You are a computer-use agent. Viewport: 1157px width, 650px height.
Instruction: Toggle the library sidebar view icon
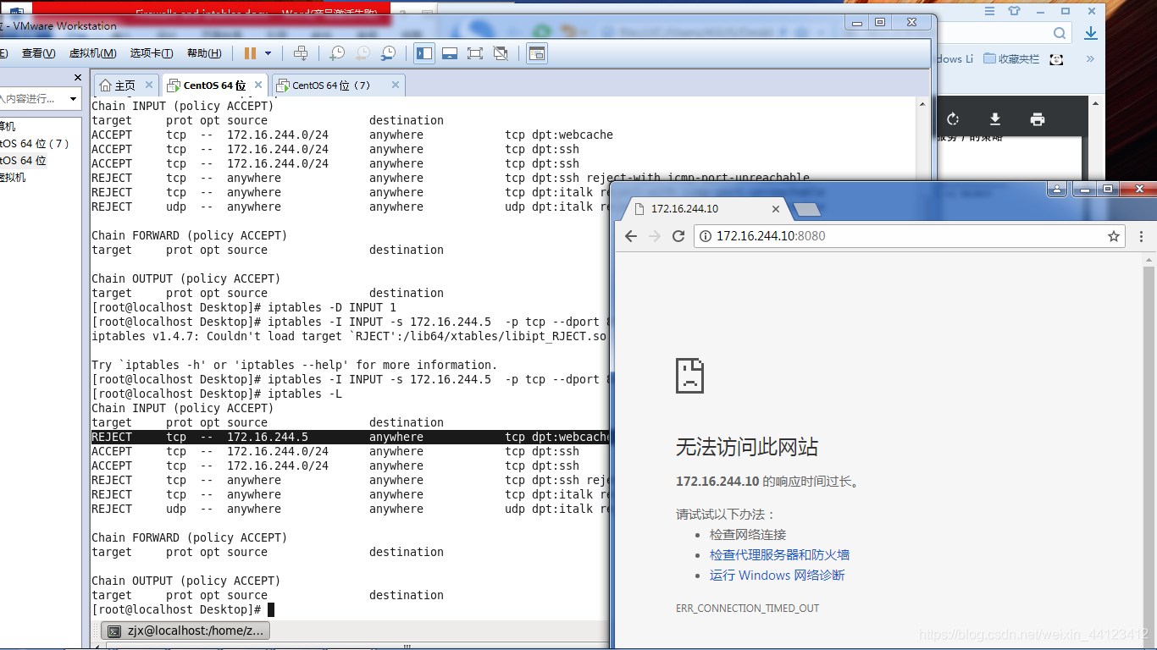tap(424, 53)
